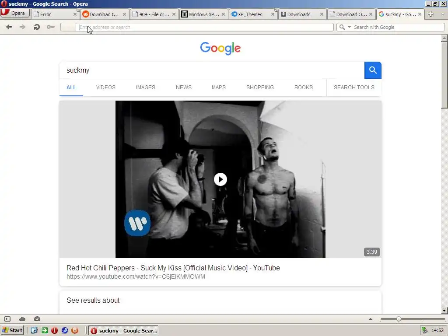Click the system tray network icon
Image resolution: width=448 pixels, height=336 pixels.
(x=424, y=331)
